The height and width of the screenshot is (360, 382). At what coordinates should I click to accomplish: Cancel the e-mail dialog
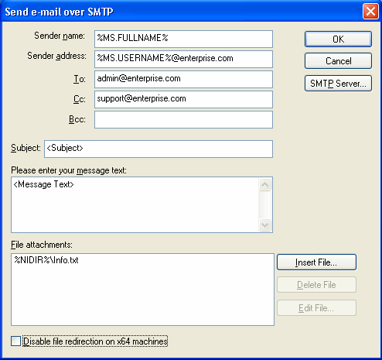pos(338,61)
